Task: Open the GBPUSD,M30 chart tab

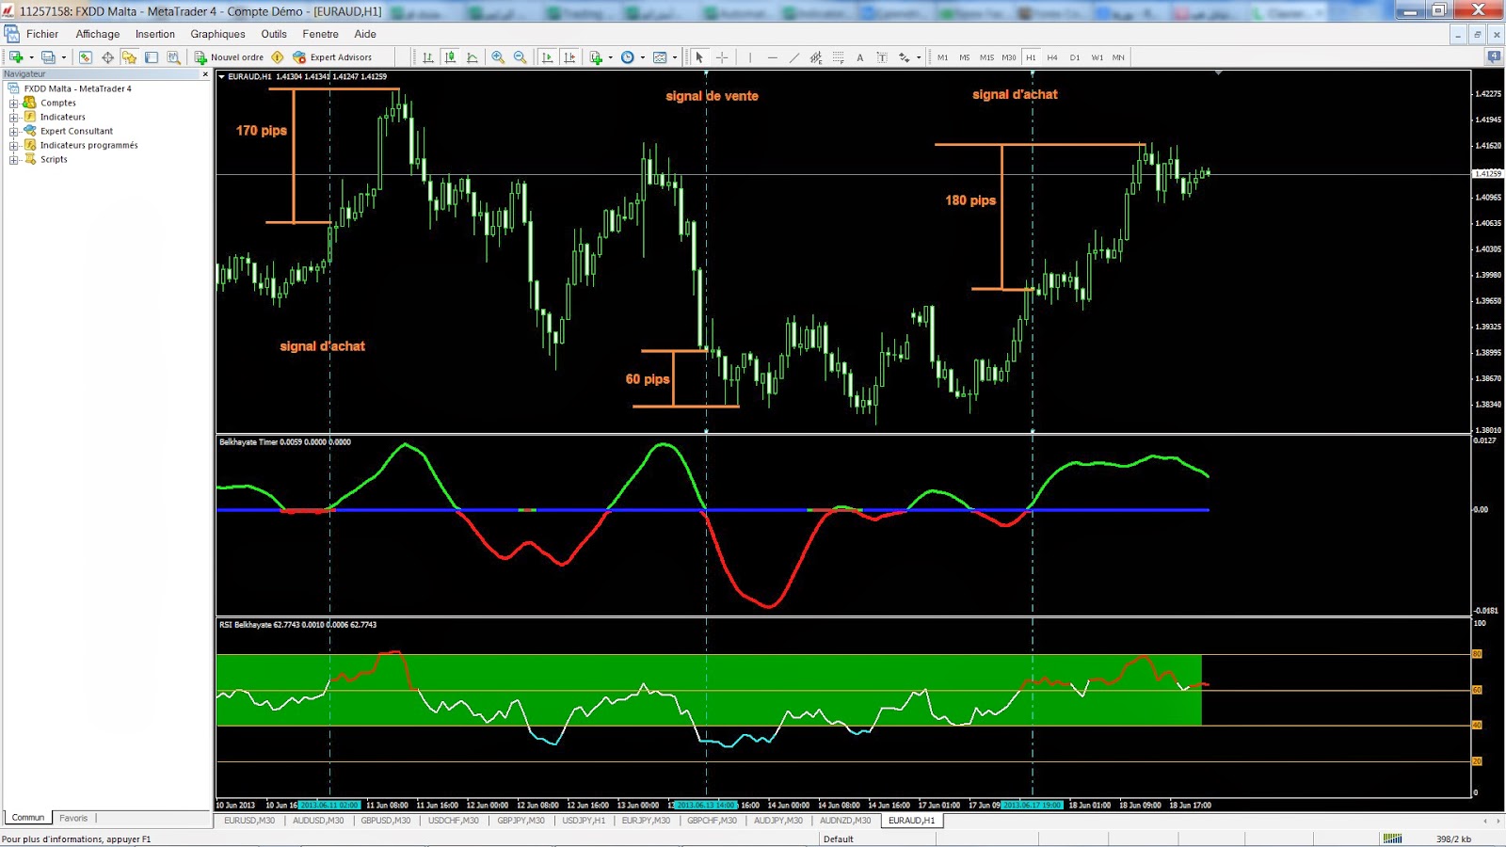Action: (386, 821)
